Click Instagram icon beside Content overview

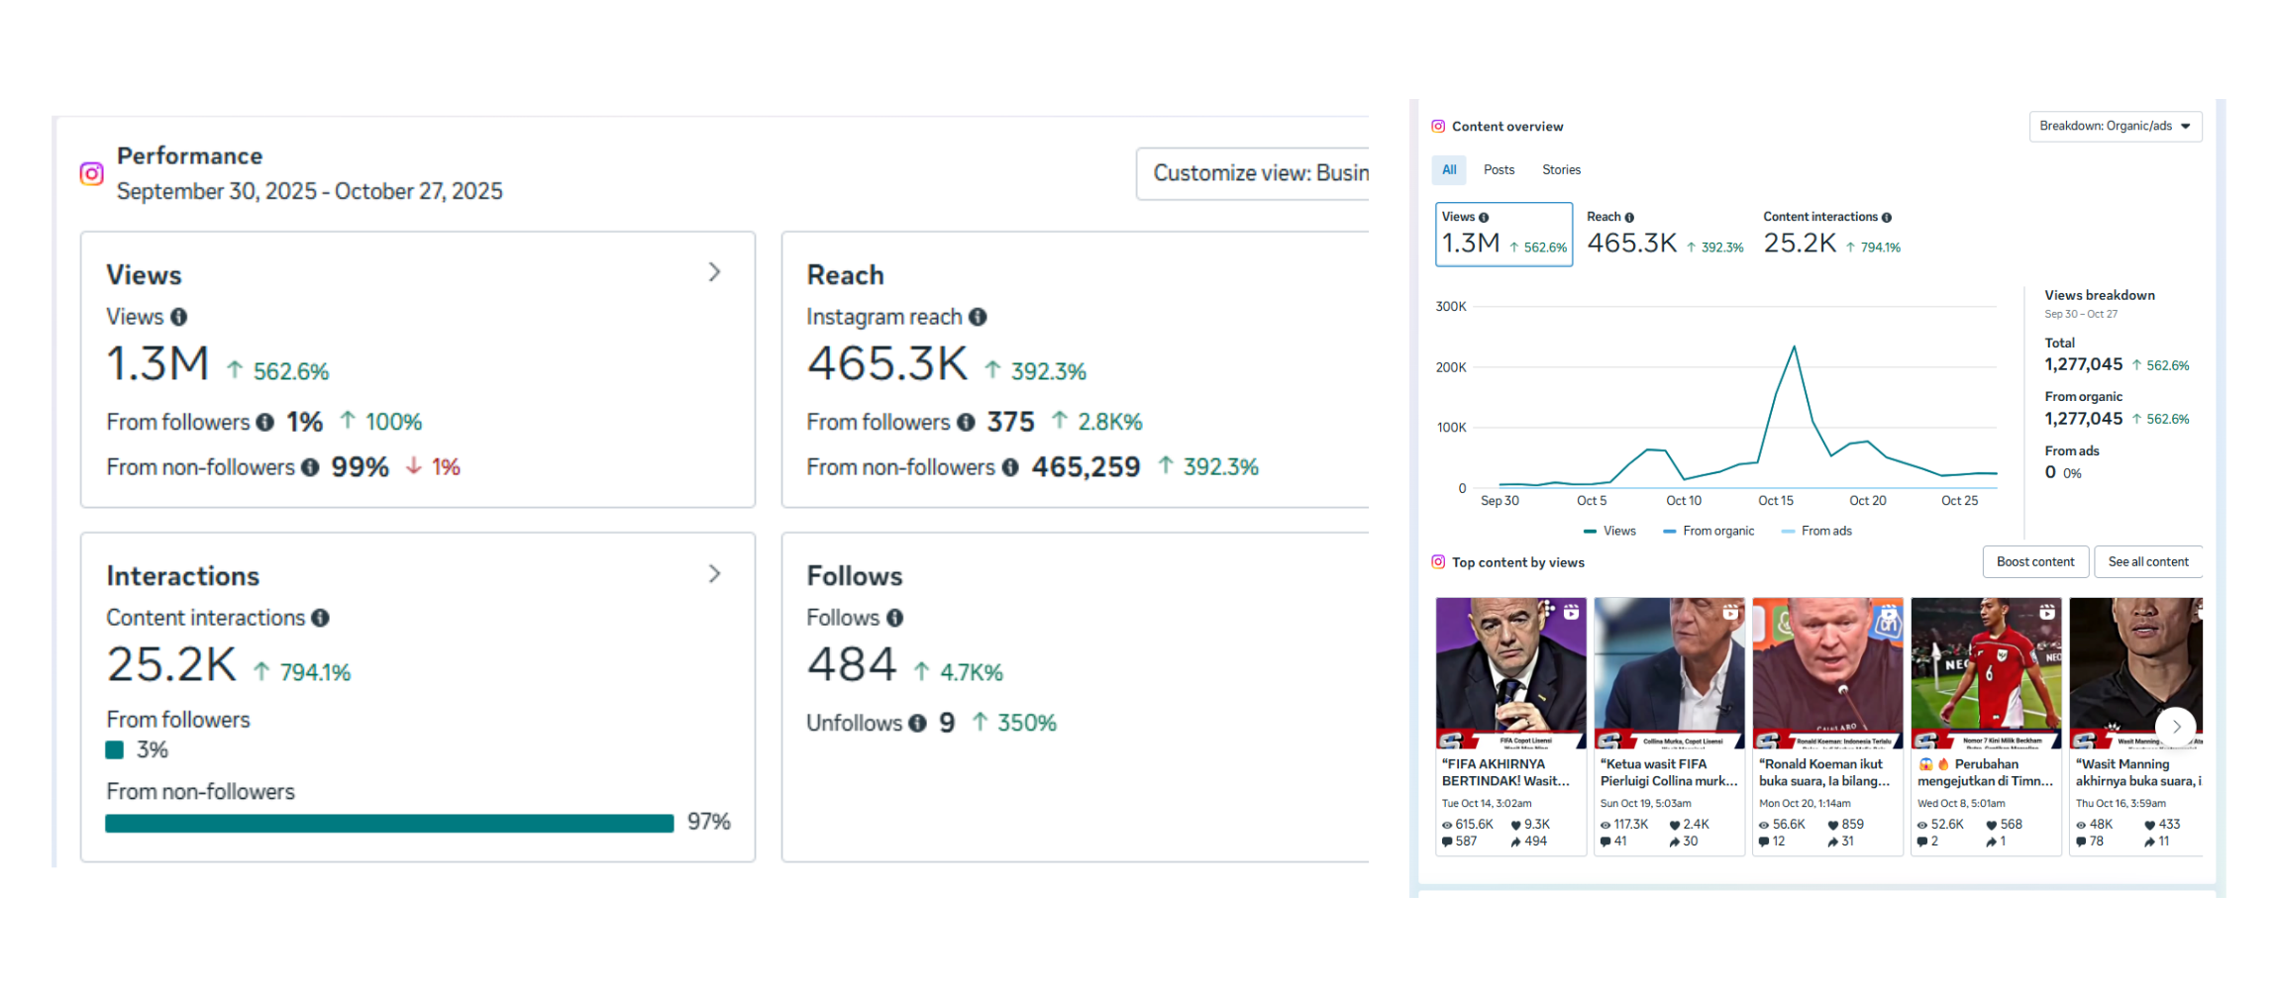[1438, 127]
